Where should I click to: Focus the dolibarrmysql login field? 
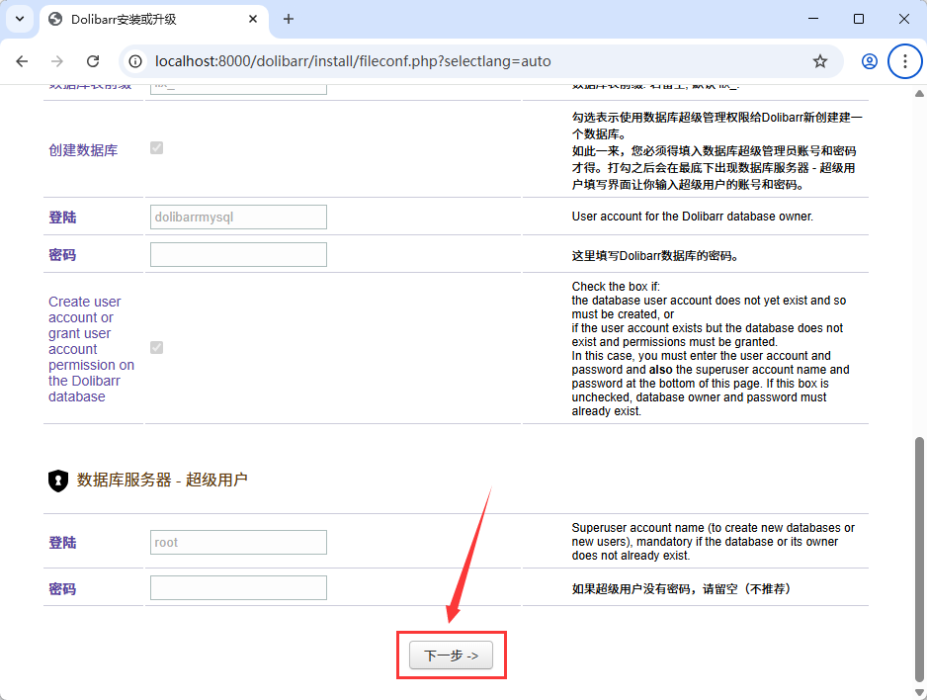(x=238, y=217)
